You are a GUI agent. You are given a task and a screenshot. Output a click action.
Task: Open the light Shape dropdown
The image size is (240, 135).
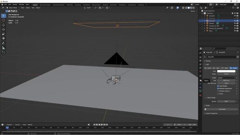coord(226,78)
